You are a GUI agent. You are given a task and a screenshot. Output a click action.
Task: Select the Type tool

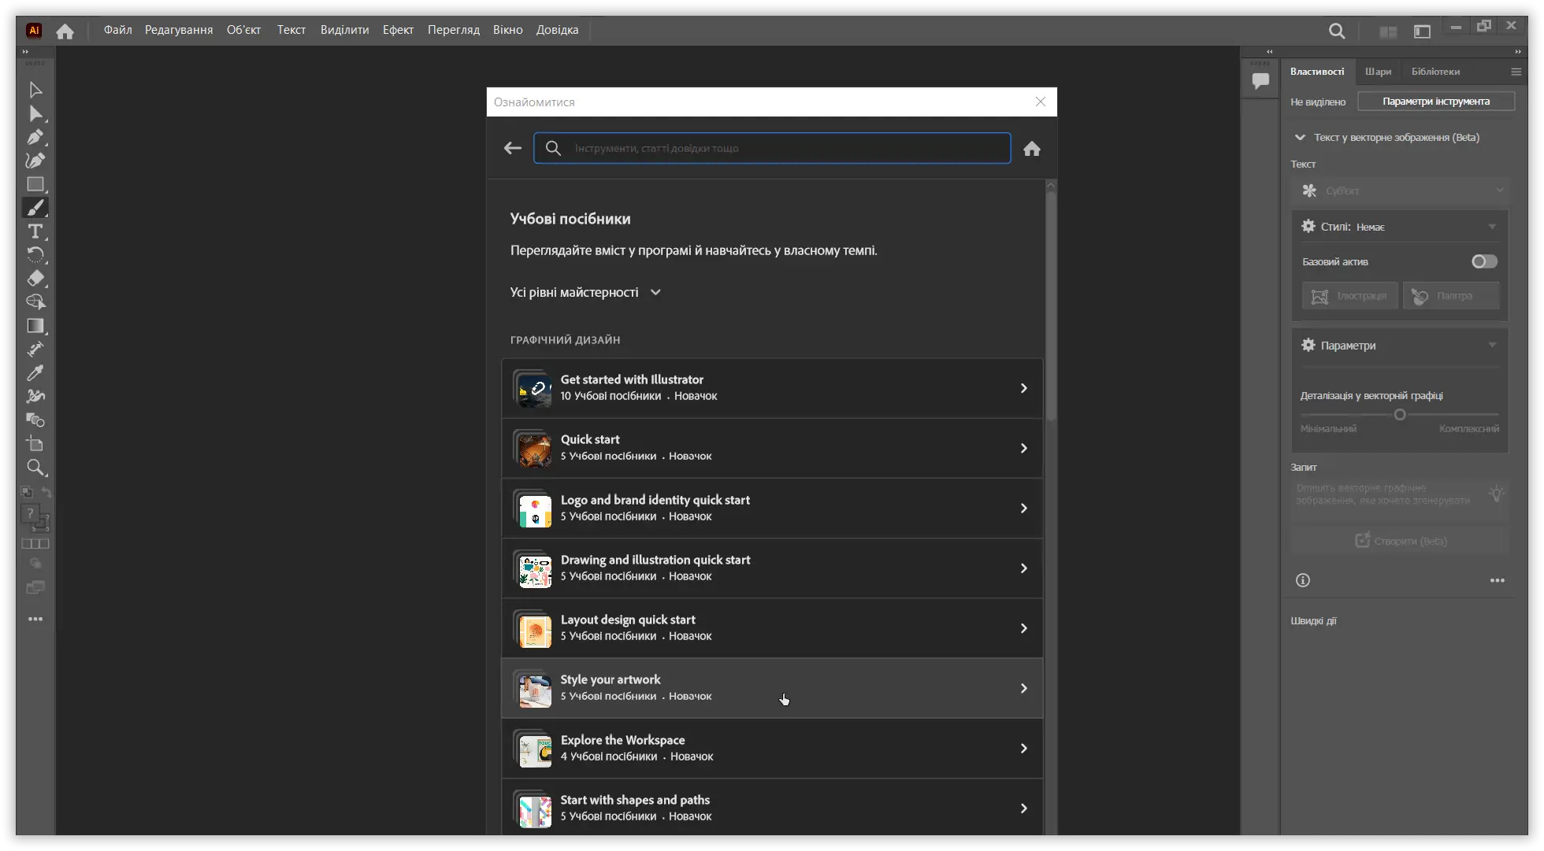click(35, 231)
